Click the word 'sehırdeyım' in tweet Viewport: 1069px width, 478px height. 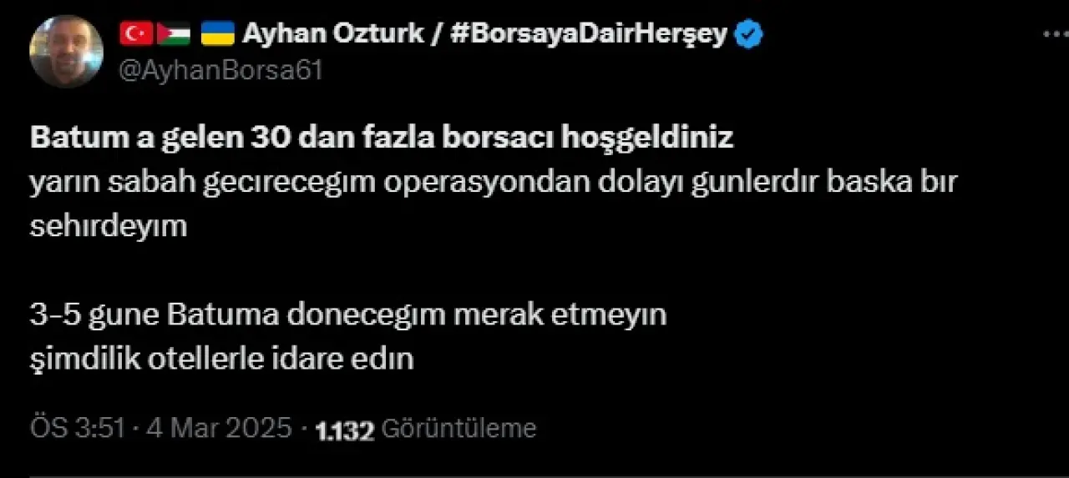pyautogui.click(x=109, y=227)
